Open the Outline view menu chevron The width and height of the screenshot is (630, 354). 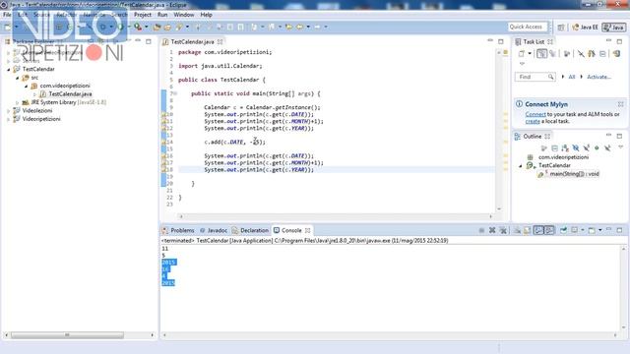click(x=620, y=147)
